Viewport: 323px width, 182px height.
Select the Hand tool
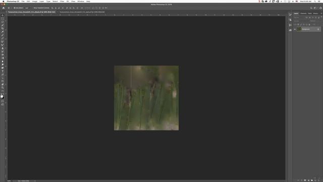point(3,84)
